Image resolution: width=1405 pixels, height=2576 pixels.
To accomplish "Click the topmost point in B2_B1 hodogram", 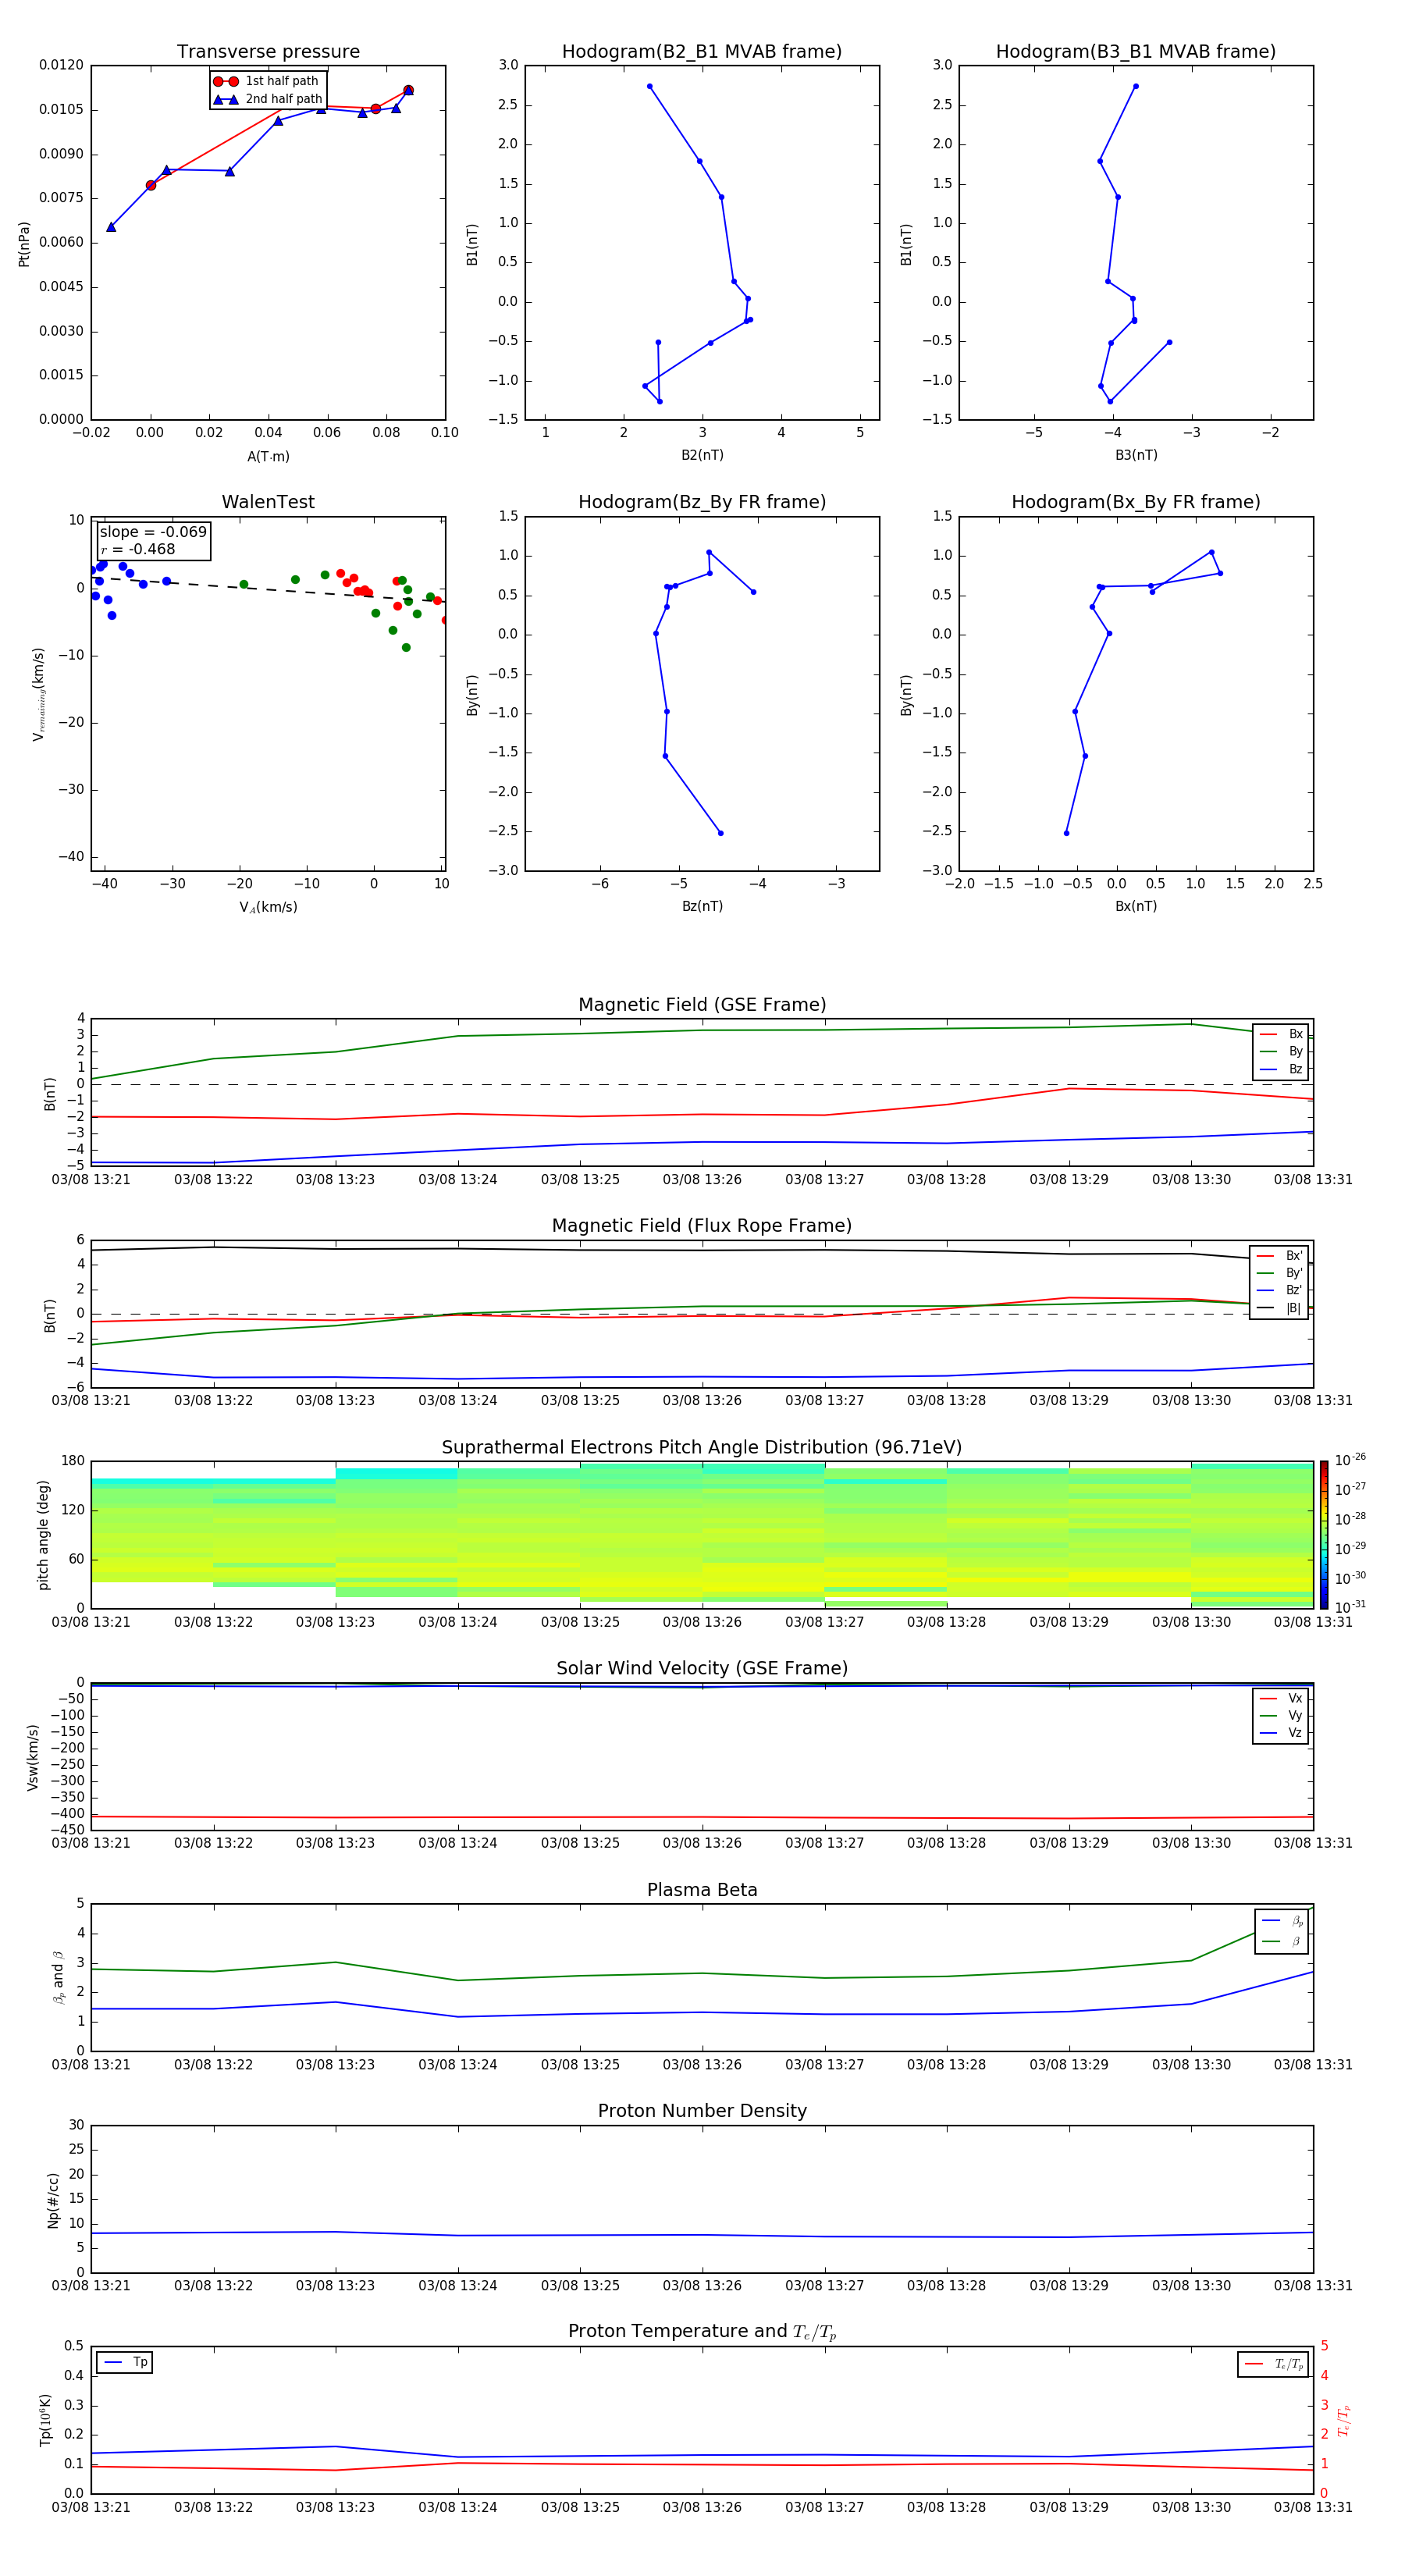I will tap(650, 86).
